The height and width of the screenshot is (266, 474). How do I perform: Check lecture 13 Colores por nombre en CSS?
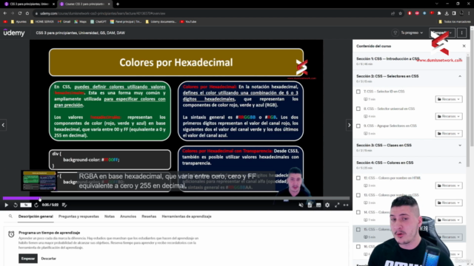click(358, 195)
